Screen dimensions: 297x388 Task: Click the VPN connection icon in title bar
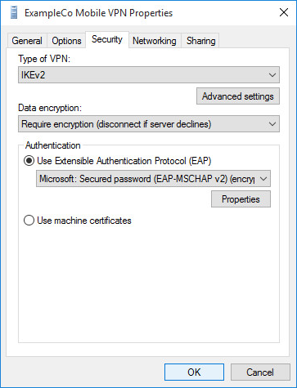[x=13, y=13]
